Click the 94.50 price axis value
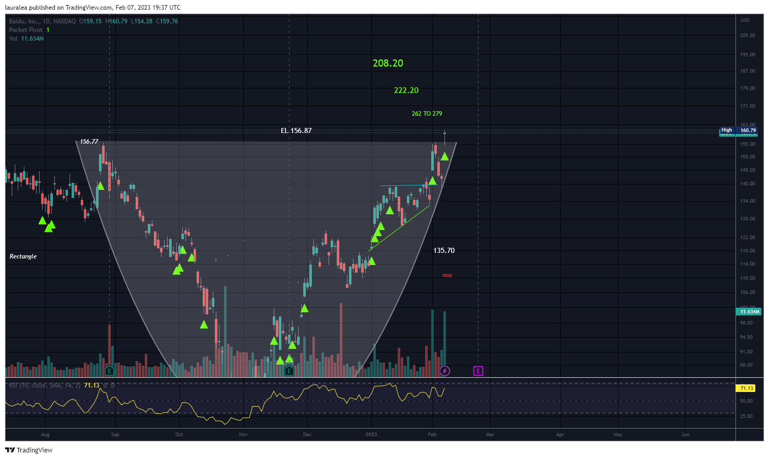The height and width of the screenshot is (459, 769). pyautogui.click(x=747, y=337)
